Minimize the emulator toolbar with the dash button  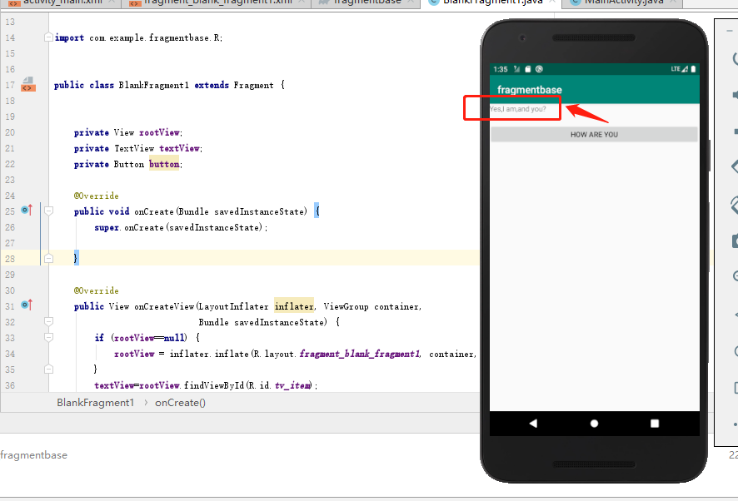click(x=730, y=31)
